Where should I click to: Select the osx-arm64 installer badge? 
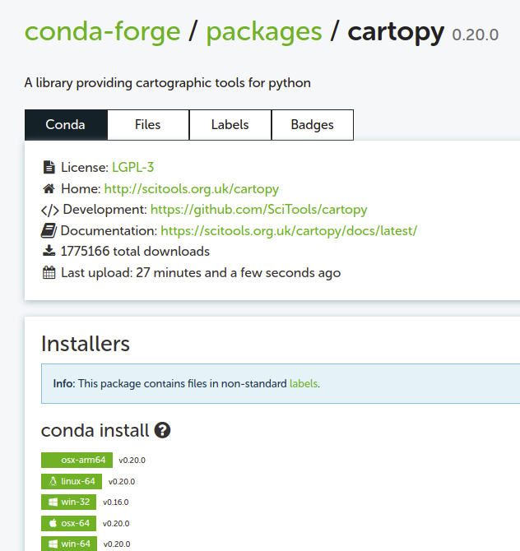point(77,460)
